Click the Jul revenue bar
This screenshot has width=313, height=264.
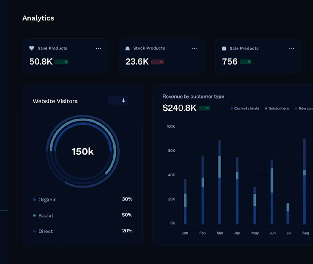(x=288, y=214)
